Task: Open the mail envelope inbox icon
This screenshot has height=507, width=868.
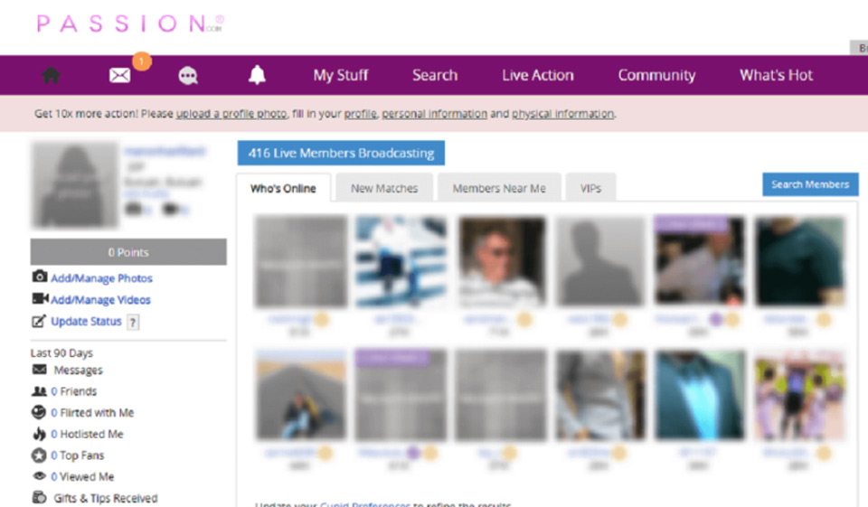Action: tap(119, 76)
